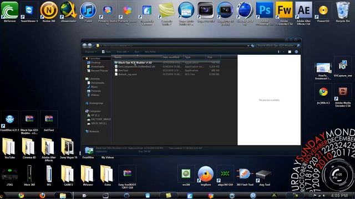Select the abgx360 GUI desktop shortcut
The height and width of the screenshot is (199, 355).
pyautogui.click(x=225, y=176)
